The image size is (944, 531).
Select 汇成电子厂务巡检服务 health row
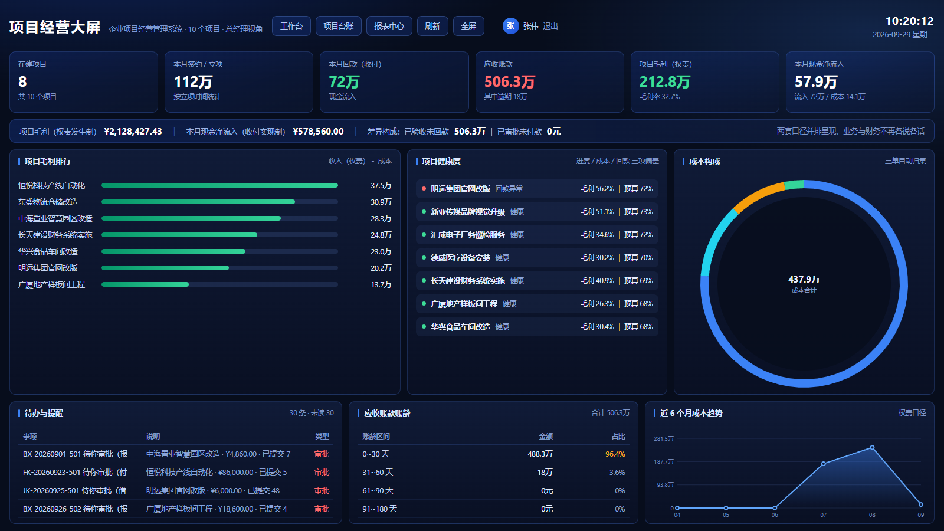537,235
